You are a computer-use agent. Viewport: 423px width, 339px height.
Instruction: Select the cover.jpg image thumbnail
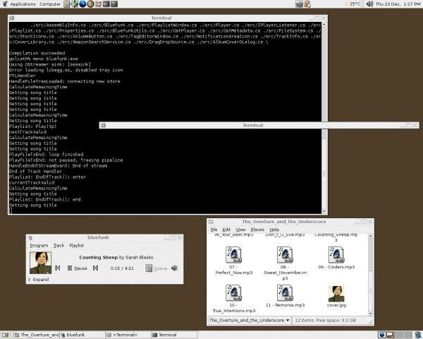click(336, 294)
